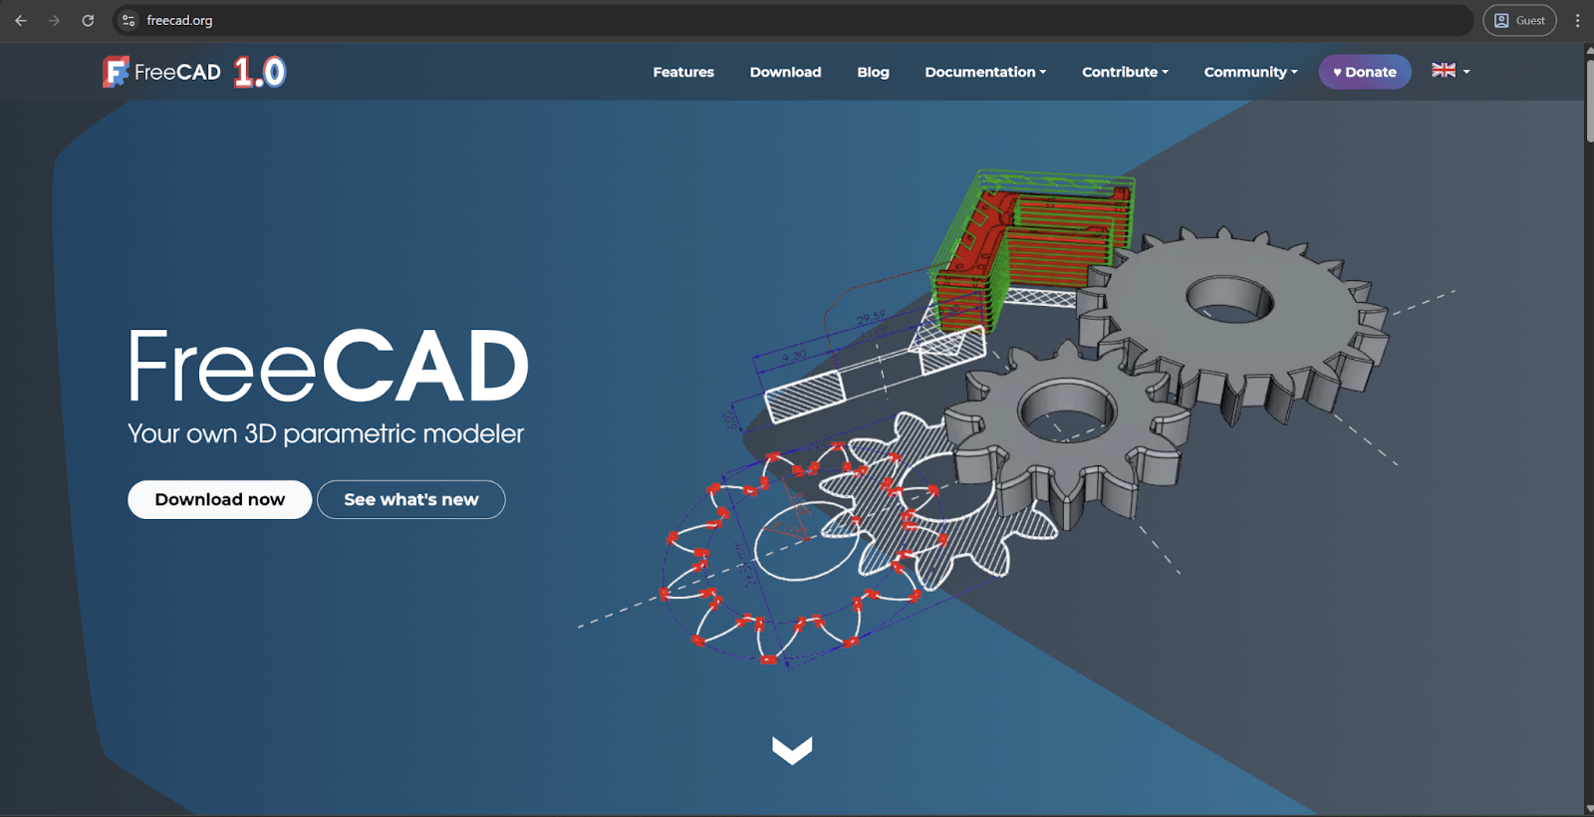The image size is (1594, 817).
Task: Reload the freecad.org page
Action: point(88,20)
